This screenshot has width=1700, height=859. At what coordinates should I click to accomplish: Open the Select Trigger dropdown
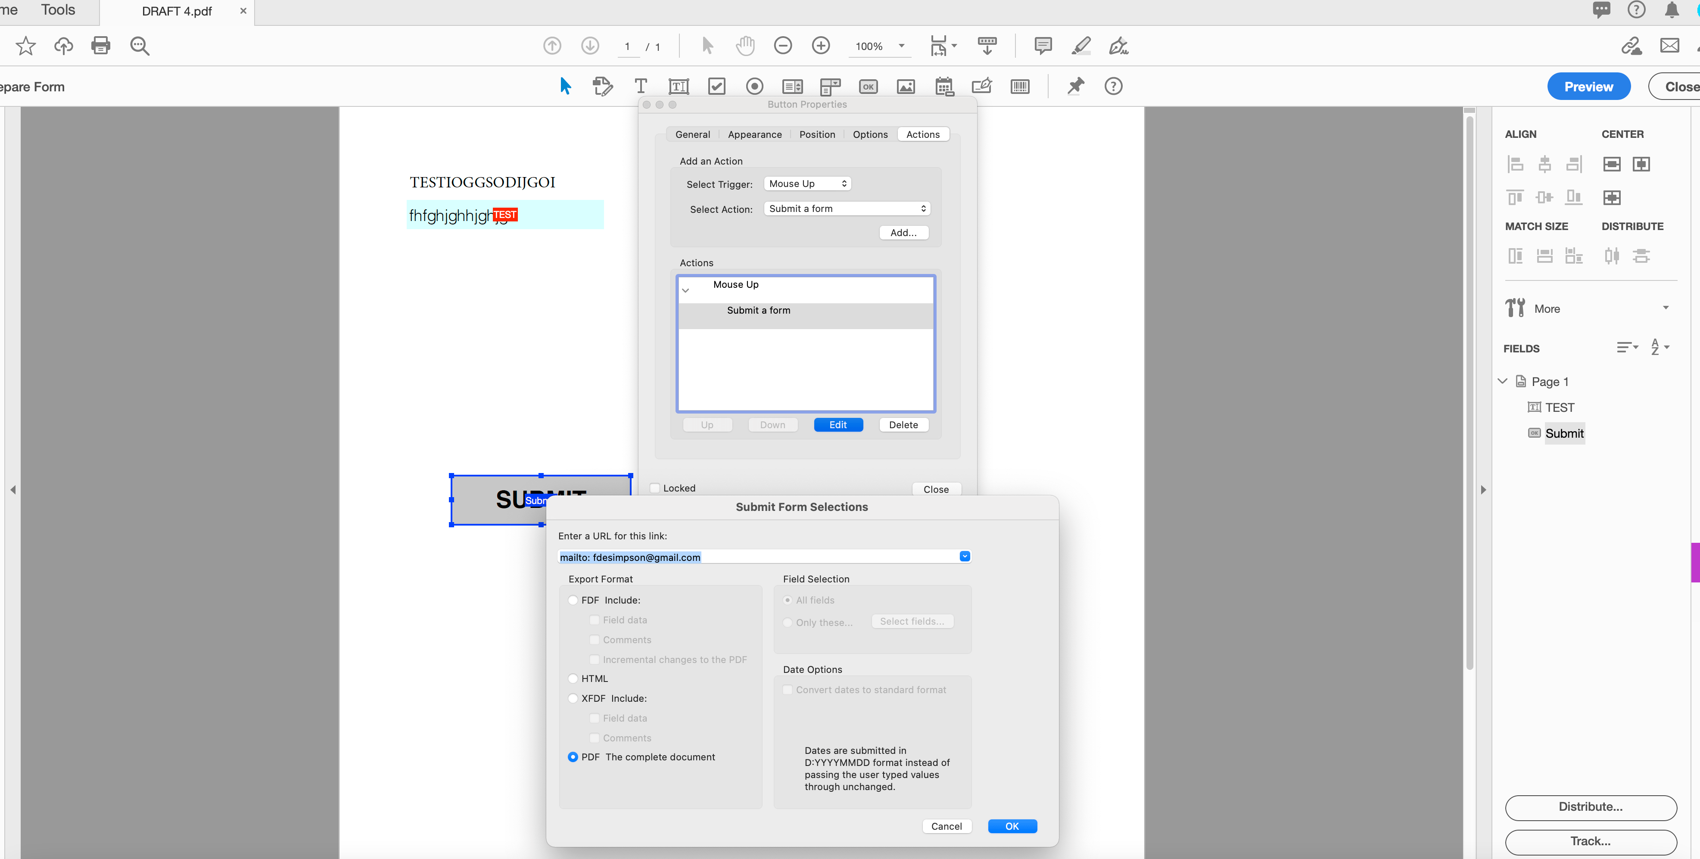[x=806, y=184]
